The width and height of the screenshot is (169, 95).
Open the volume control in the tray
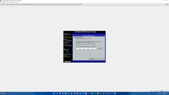point(161,93)
